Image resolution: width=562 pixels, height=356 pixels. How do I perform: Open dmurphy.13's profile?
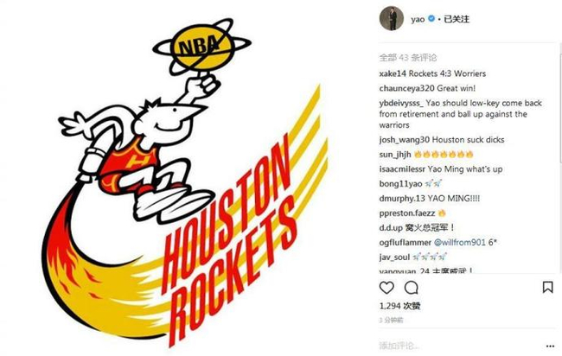click(400, 199)
